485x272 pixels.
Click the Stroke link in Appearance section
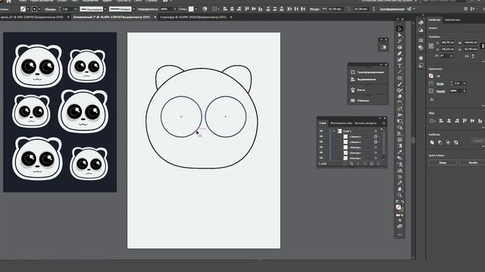440,84
